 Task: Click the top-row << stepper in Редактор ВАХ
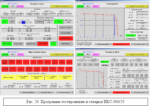coord(141,65)
